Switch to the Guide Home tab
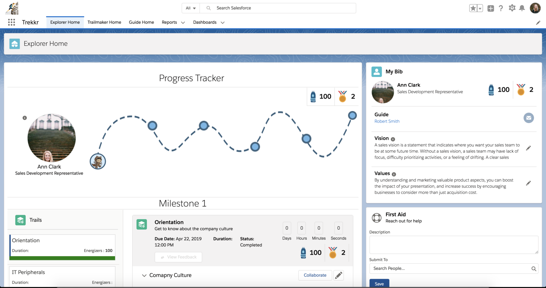546x288 pixels. (141, 22)
